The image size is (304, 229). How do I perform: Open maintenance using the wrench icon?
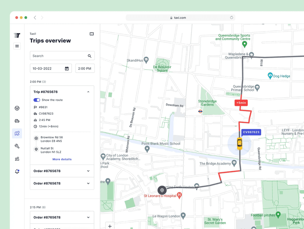tap(17, 146)
